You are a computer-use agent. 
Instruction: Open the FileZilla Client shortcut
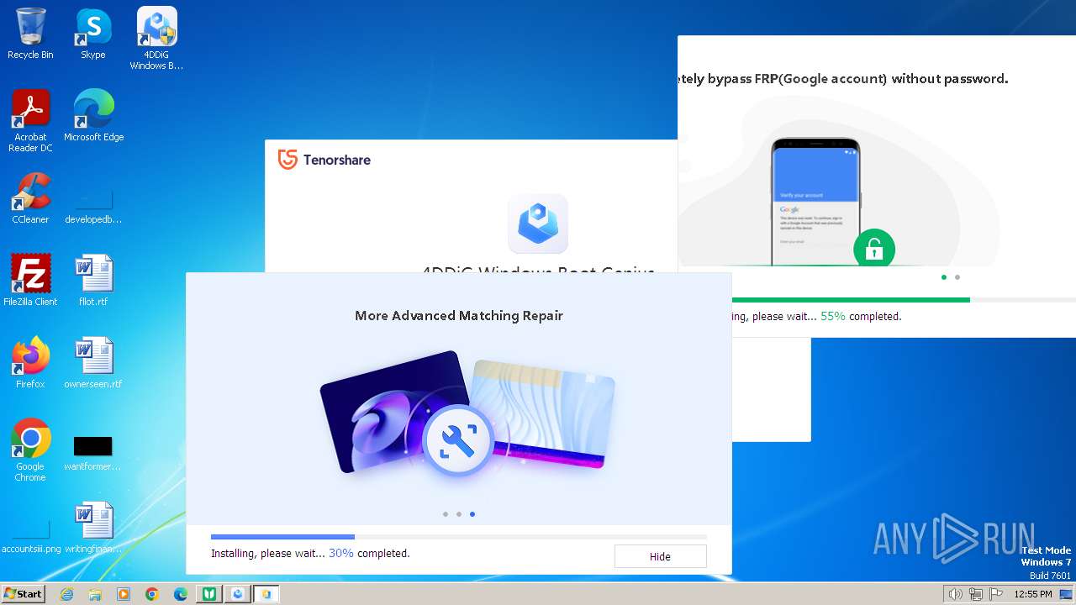[30, 280]
